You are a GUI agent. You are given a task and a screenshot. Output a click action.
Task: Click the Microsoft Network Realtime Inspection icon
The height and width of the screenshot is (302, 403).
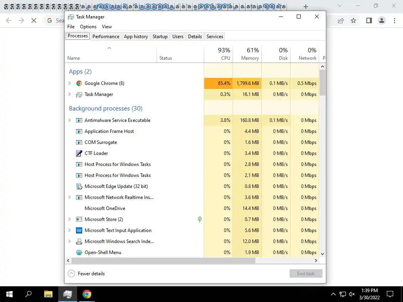point(79,197)
